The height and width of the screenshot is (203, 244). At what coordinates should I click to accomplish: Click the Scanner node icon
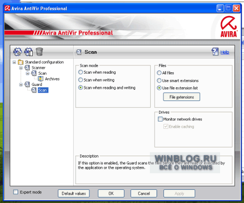[27, 67]
